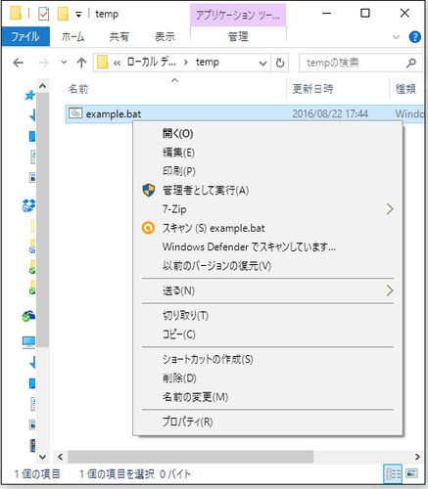Screen dimensions: 428x489
Task: Click the temp breadcrumb in address bar
Action: point(208,62)
